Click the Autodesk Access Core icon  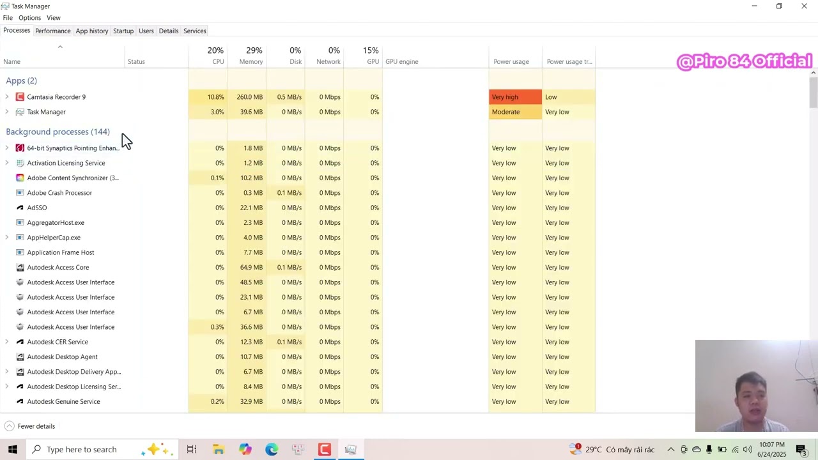coord(20,267)
